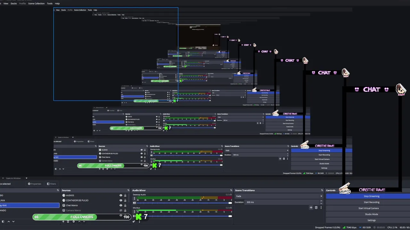Viewport: 410px width, 230px height.
Task: Undock the Sources panel via its header icon
Action: click(128, 190)
